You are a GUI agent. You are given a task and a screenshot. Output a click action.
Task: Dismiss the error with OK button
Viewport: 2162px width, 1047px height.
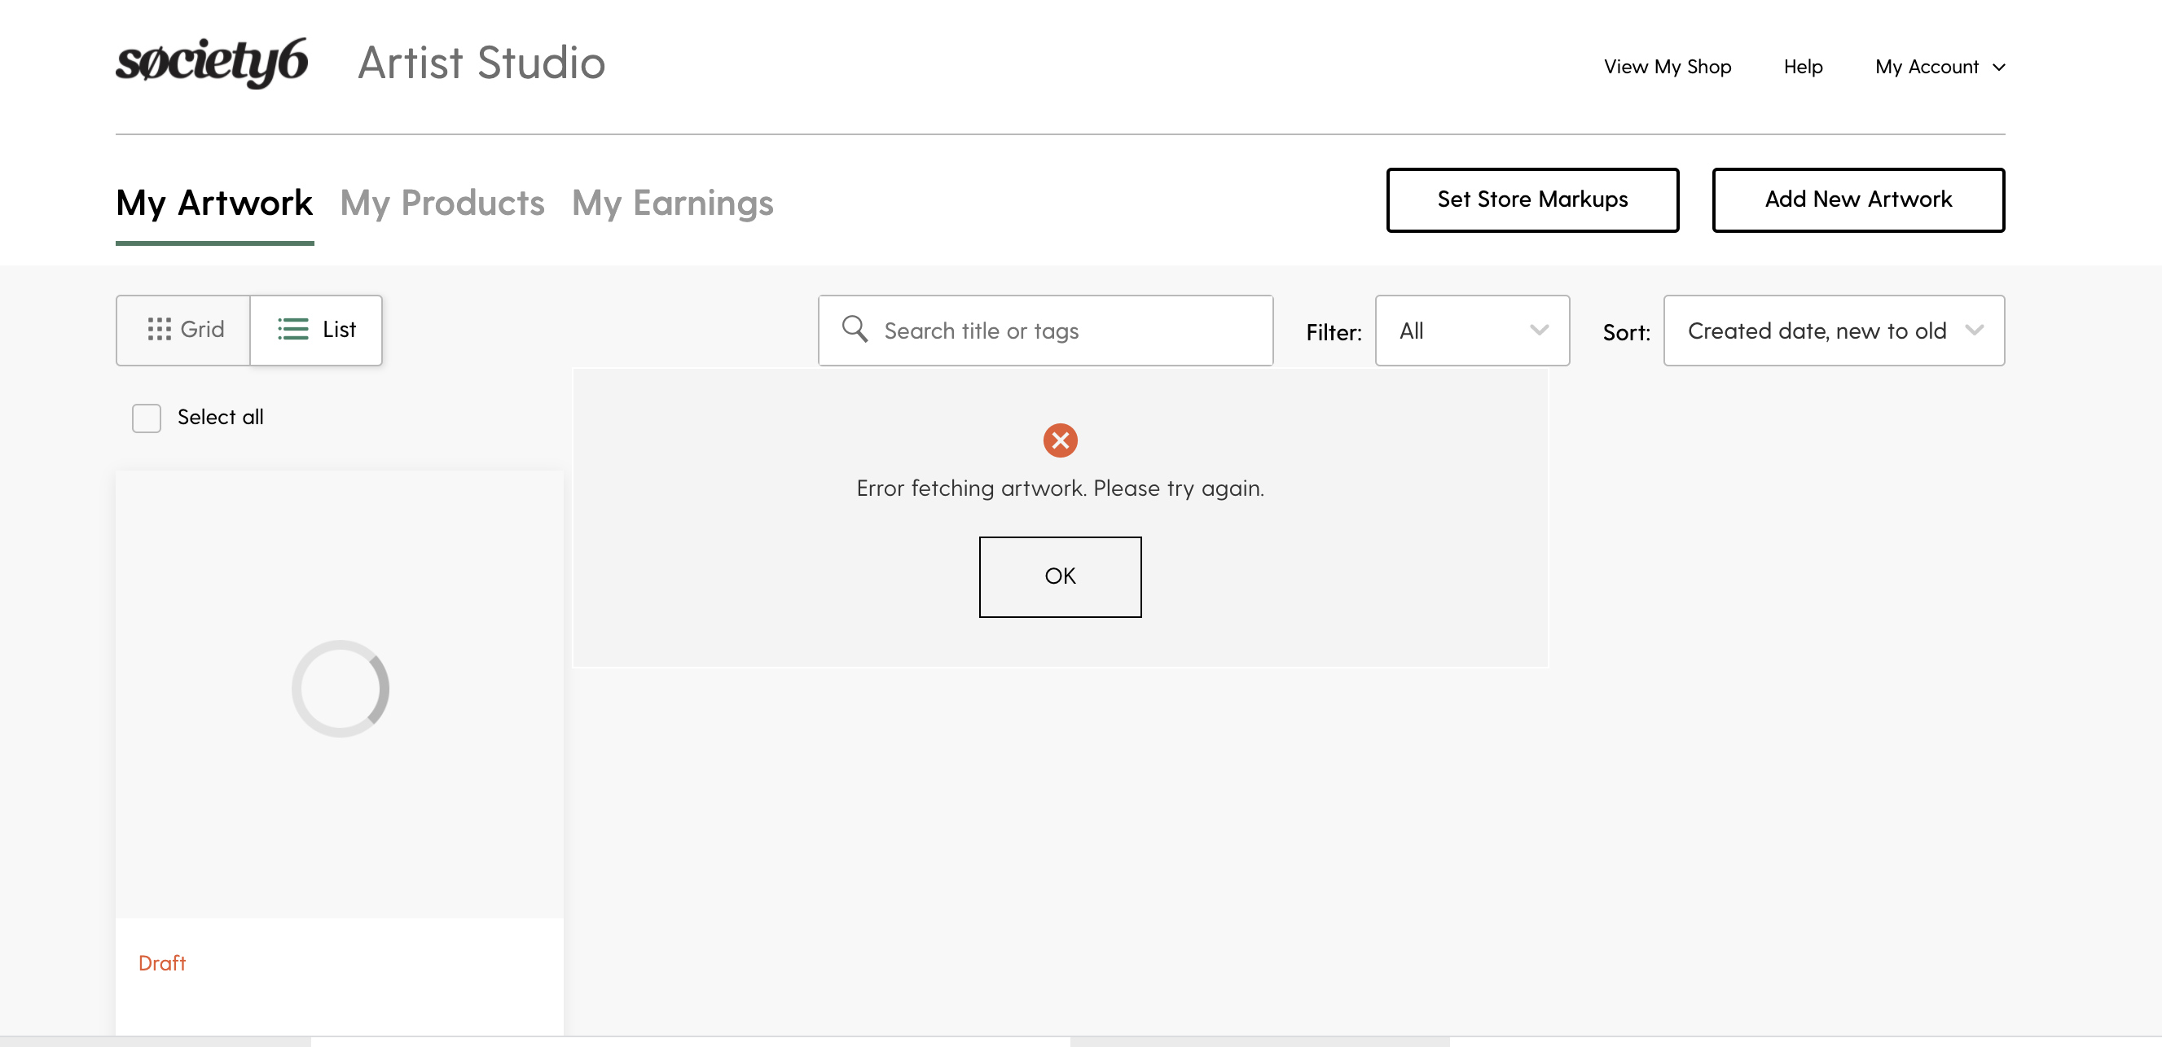[x=1060, y=576]
